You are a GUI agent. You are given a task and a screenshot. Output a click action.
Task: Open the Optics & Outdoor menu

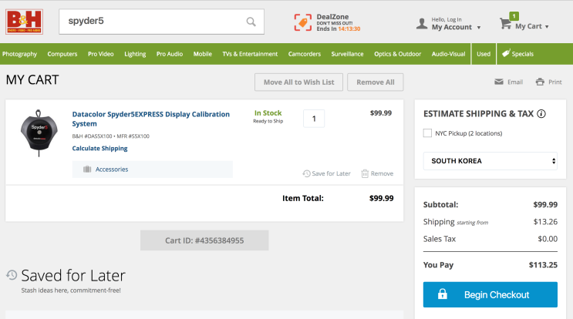click(398, 54)
